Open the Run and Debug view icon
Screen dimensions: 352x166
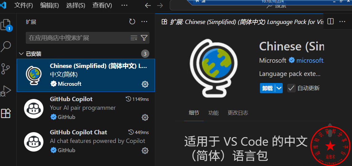6,91
